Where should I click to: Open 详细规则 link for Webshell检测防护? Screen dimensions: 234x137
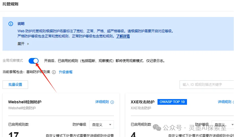(x=102, y=102)
